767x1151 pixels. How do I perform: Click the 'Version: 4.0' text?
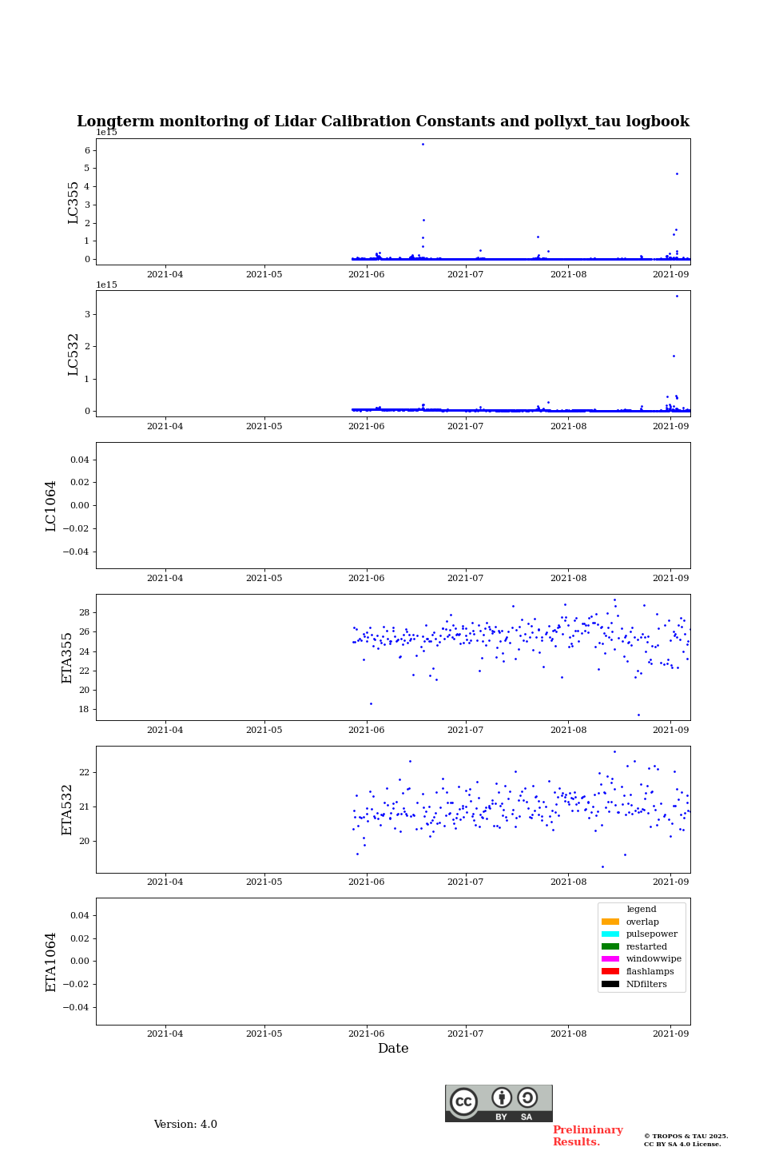click(185, 1125)
